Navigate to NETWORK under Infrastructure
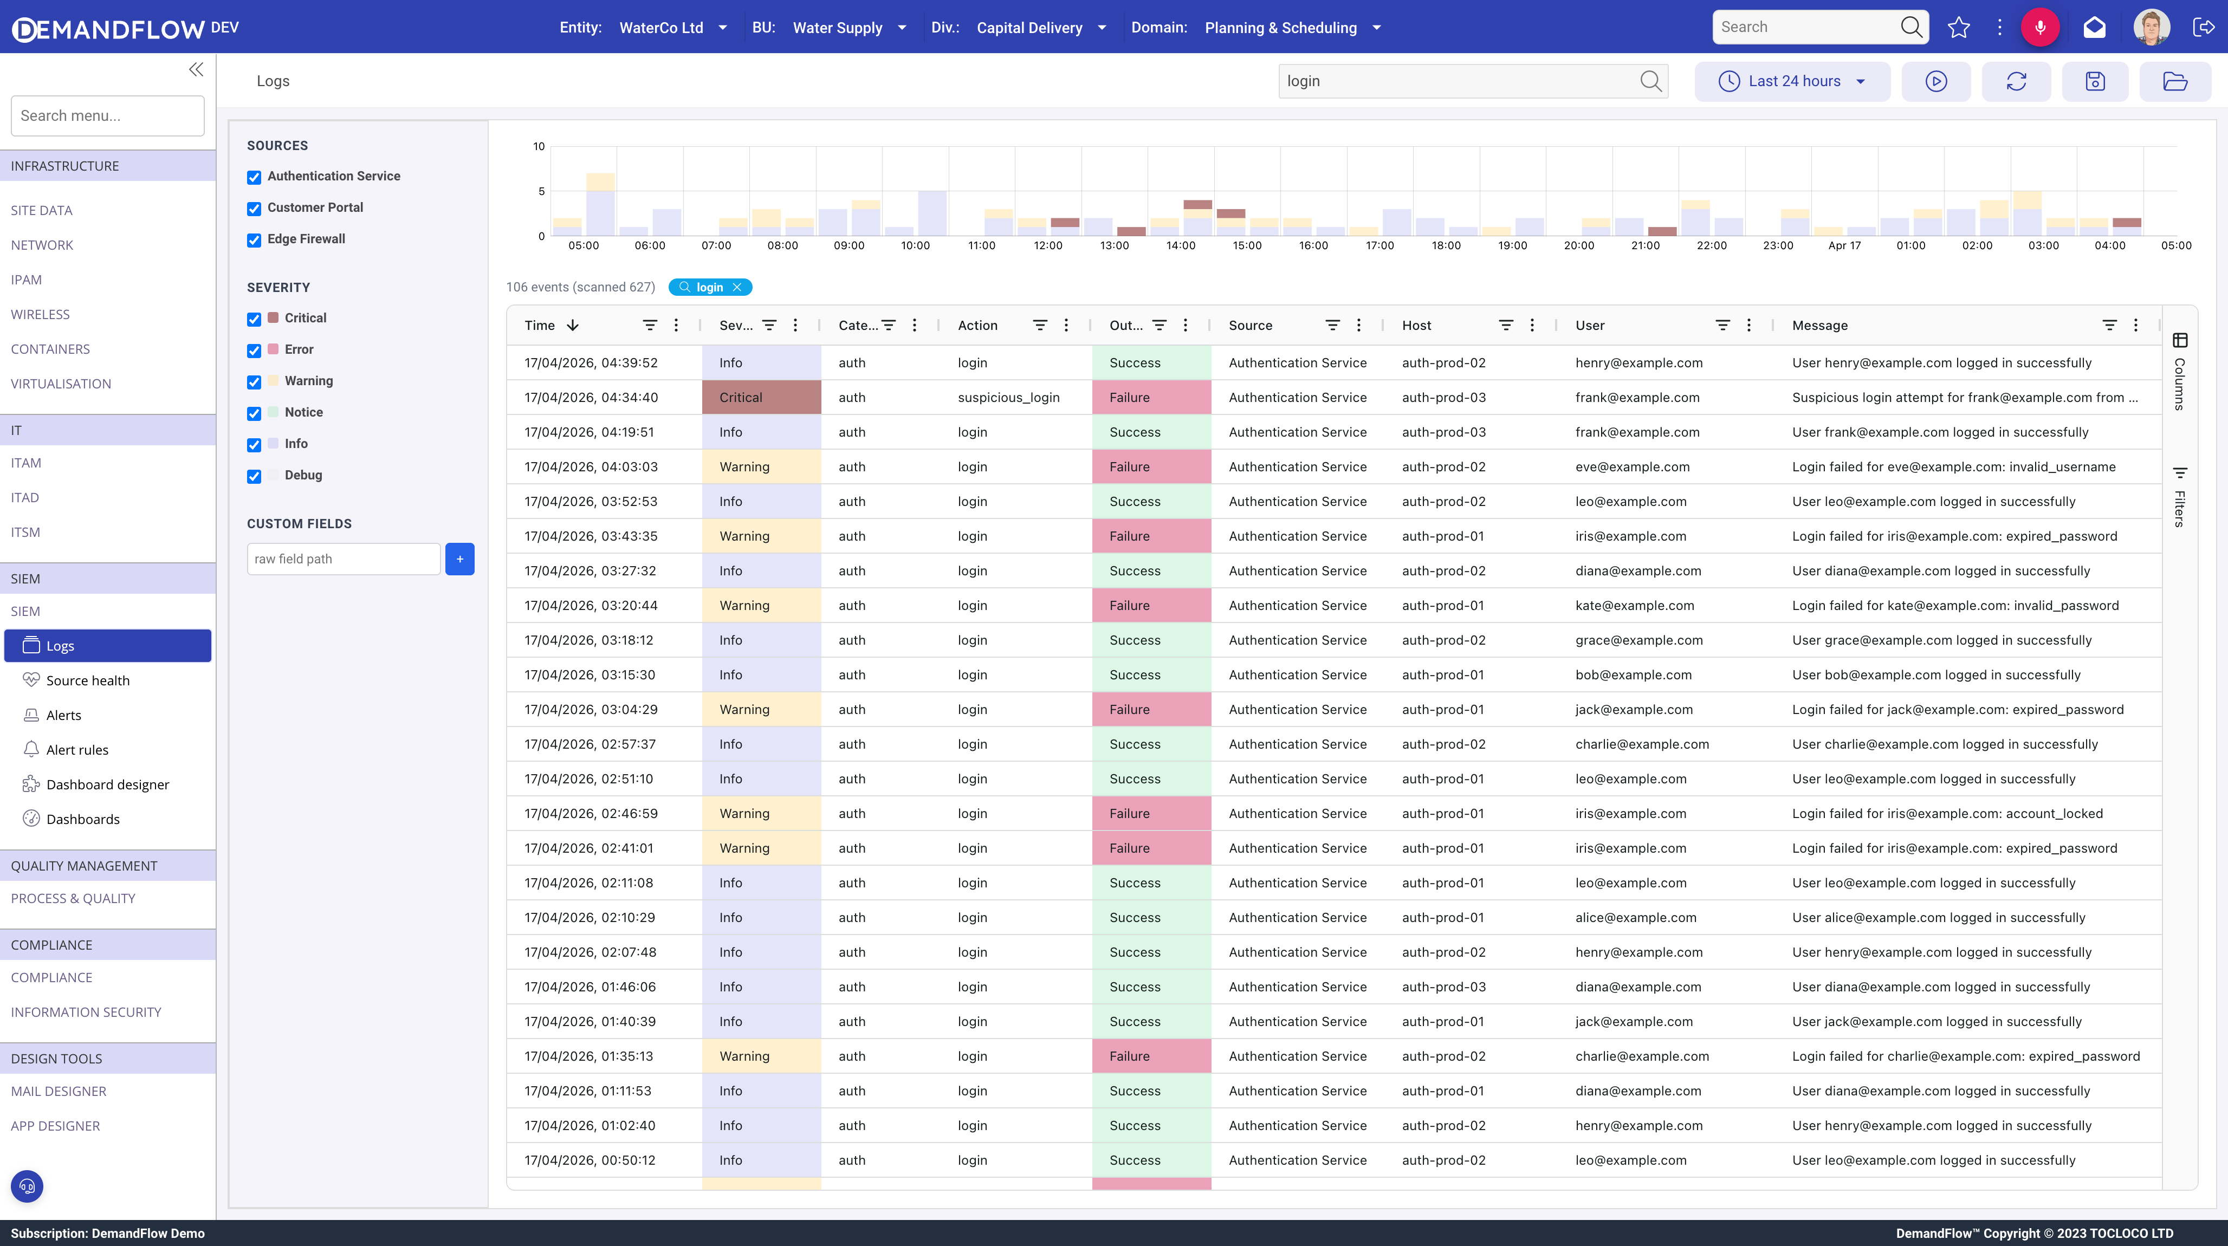This screenshot has width=2228, height=1246. 42,245
